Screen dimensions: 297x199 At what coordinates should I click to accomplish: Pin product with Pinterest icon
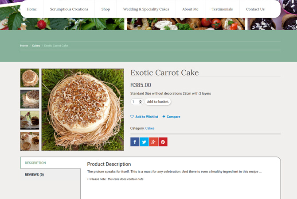coord(163,142)
